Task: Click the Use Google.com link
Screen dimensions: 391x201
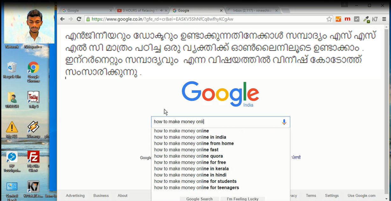Action: (x=361, y=196)
